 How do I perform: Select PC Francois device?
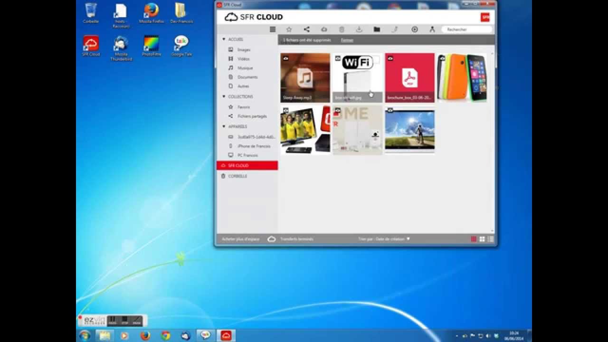point(247,155)
